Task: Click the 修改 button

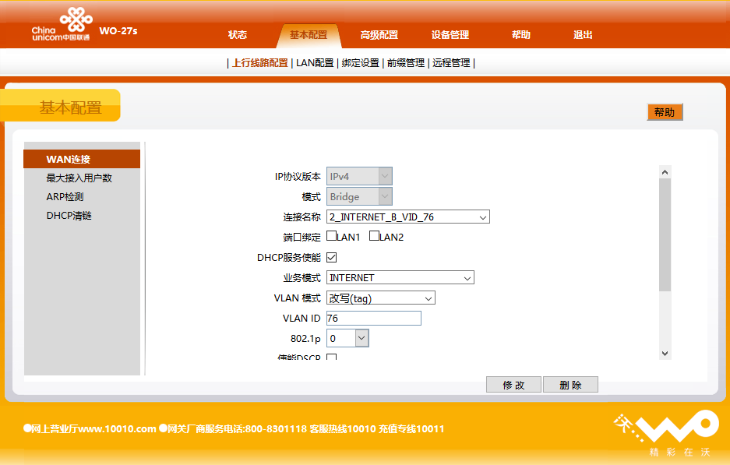Action: point(513,385)
